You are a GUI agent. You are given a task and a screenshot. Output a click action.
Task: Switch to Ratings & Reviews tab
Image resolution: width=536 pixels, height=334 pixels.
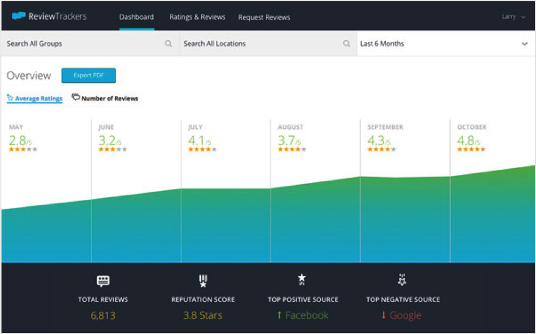[x=197, y=16]
